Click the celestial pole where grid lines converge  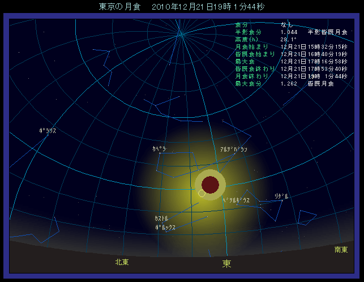[x=181, y=35]
